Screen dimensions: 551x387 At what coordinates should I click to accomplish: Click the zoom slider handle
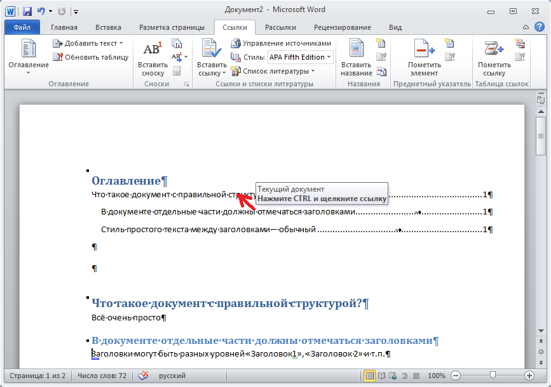click(x=492, y=376)
